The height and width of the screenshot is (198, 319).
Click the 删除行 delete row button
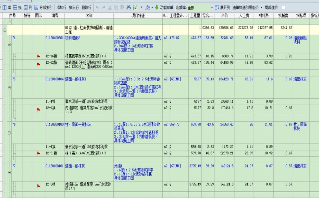[x=86, y=8]
